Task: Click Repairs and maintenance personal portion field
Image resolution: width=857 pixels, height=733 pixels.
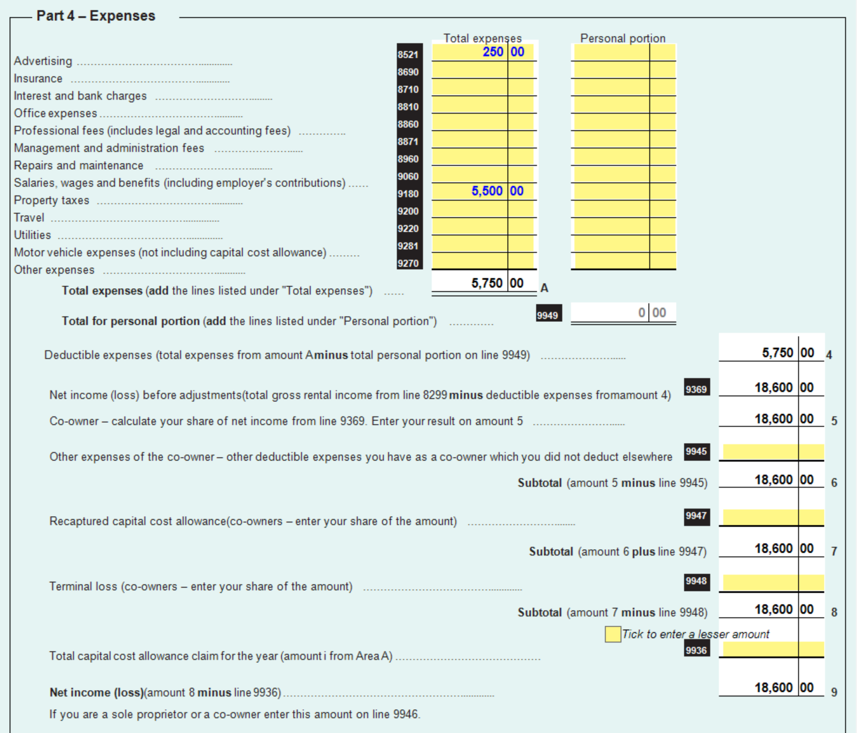Action: point(624,157)
